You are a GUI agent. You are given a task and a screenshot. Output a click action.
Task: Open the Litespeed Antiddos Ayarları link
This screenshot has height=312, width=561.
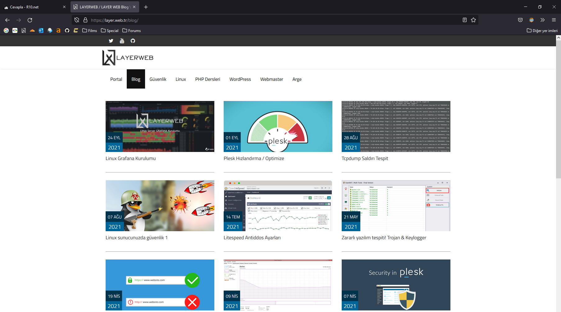pos(252,238)
